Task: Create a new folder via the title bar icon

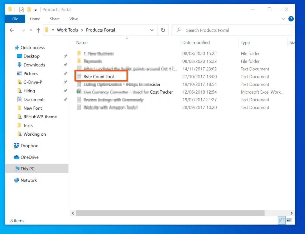Action: 29,9
